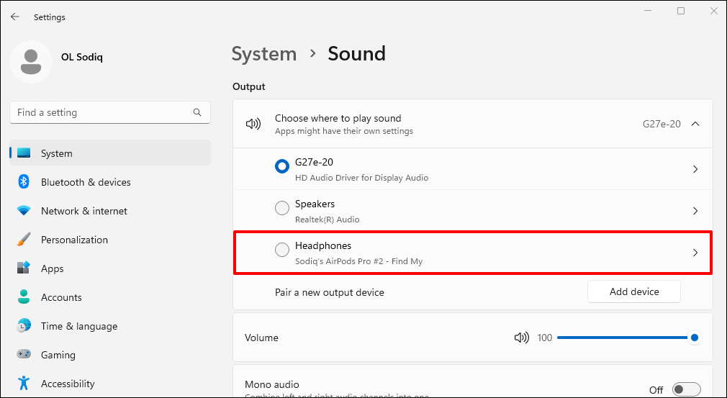Image resolution: width=727 pixels, height=398 pixels.
Task: Click the Bluetooth & devices icon
Action: tap(24, 182)
